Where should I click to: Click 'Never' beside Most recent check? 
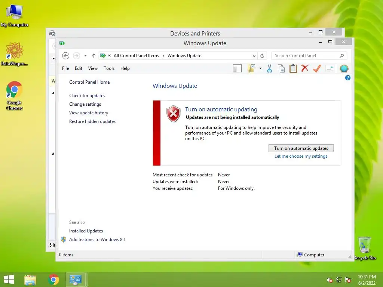pos(224,175)
